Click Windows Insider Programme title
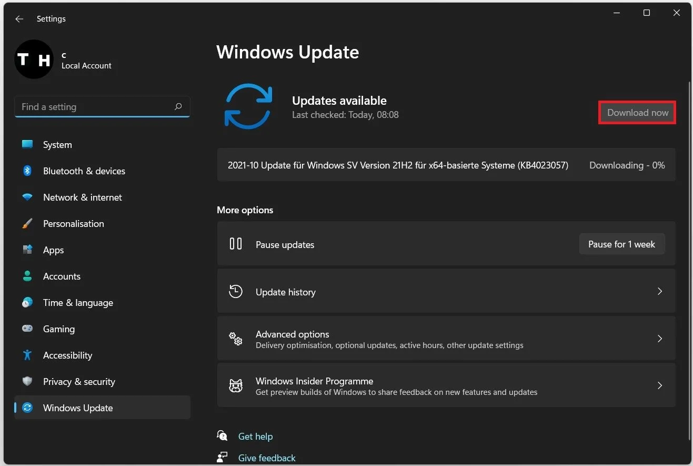This screenshot has height=466, width=693. point(315,381)
